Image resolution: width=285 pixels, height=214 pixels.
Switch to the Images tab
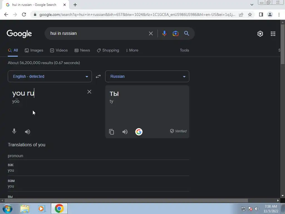pos(34,50)
